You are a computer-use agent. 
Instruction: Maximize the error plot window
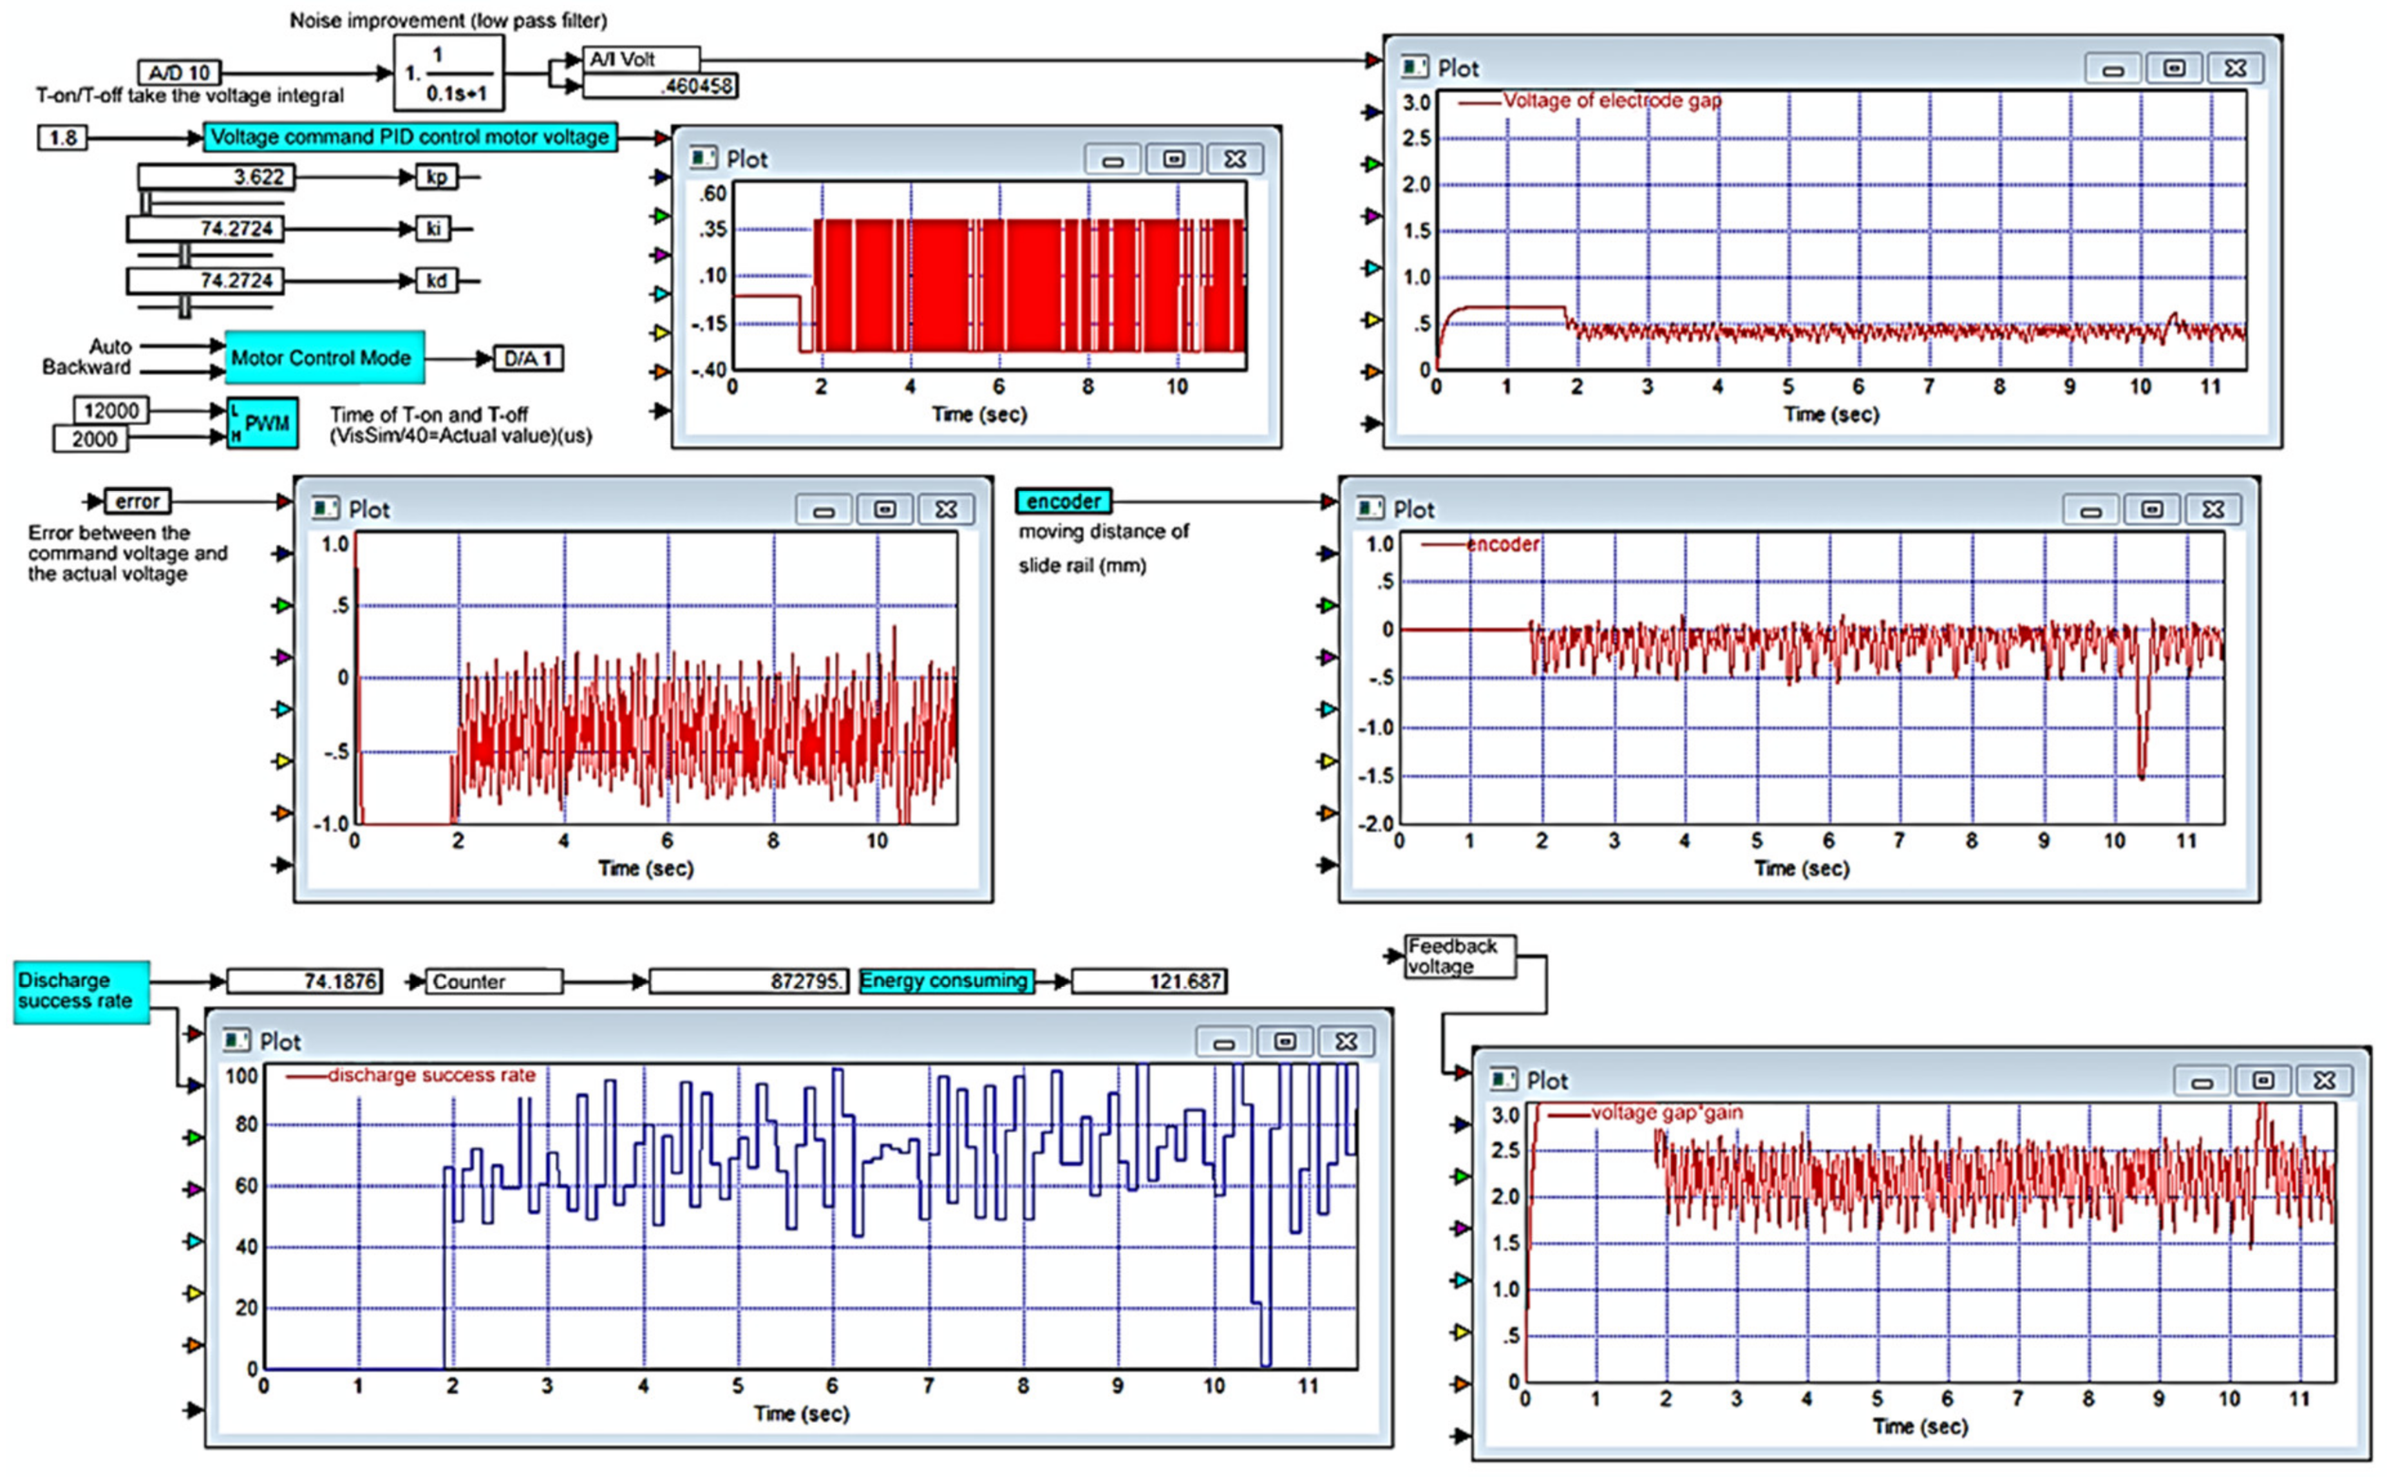(x=885, y=509)
